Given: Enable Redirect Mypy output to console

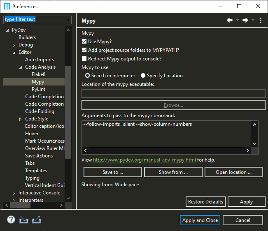Looking at the screenshot, I should [x=84, y=59].
